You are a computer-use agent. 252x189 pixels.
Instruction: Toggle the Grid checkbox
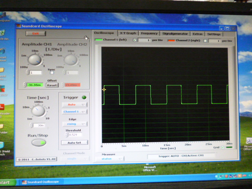pos(223,148)
